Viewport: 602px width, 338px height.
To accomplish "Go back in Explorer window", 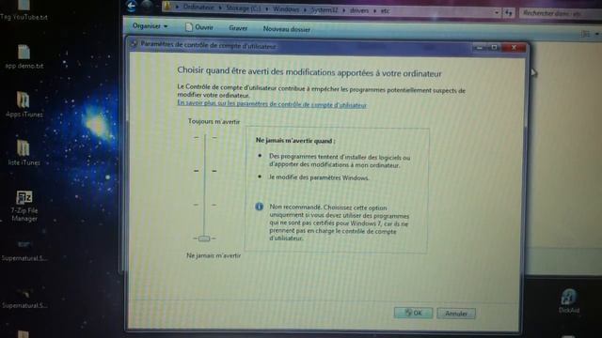I will 132,6.
